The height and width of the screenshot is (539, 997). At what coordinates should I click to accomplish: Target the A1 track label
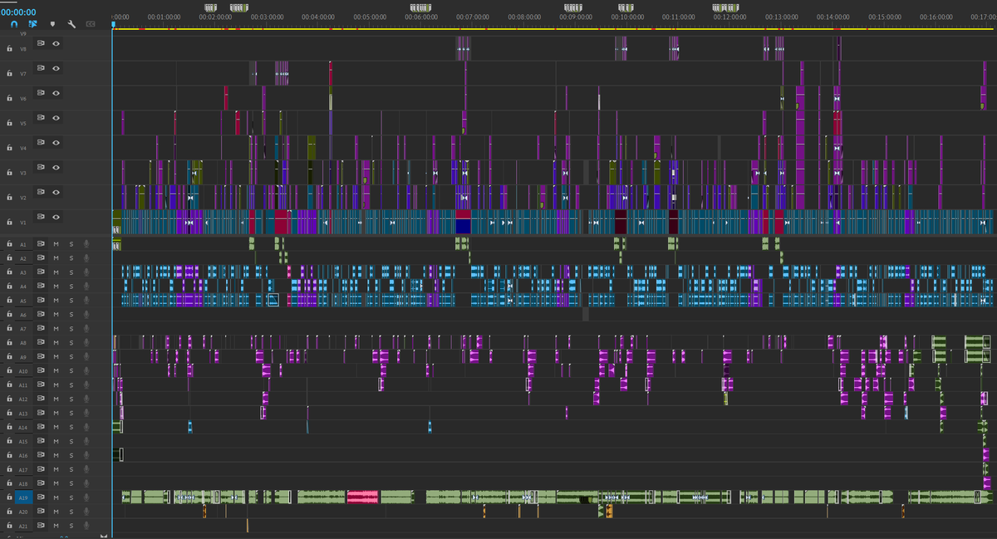click(x=23, y=244)
